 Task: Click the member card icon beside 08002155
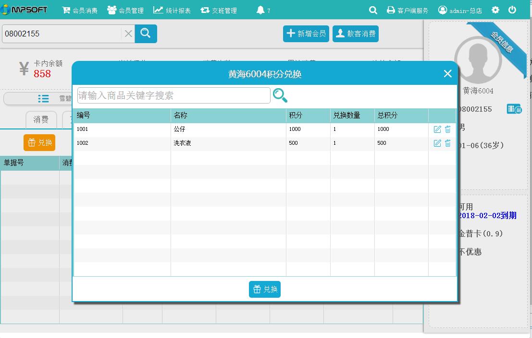[x=514, y=109]
